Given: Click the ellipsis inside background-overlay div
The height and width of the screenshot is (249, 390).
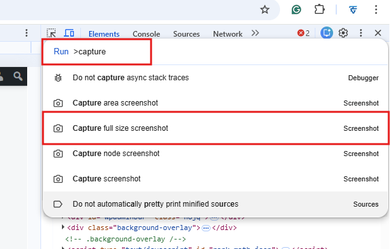Looking at the screenshot, I should point(206,228).
